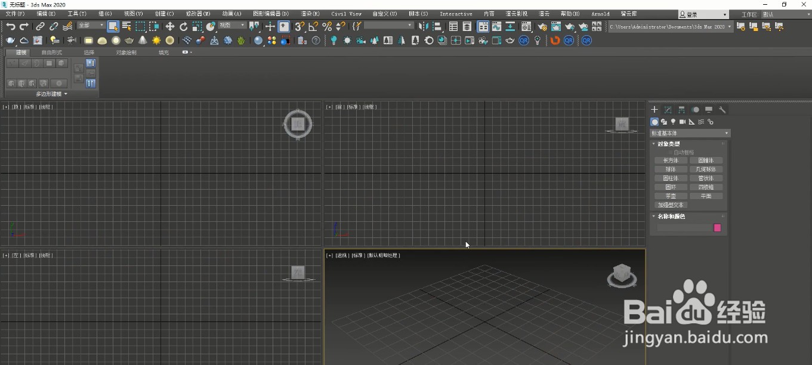
Task: Open the Material Editor icon
Action: 526,26
